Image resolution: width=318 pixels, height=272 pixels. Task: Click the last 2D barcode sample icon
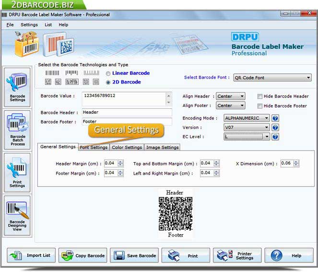click(96, 82)
